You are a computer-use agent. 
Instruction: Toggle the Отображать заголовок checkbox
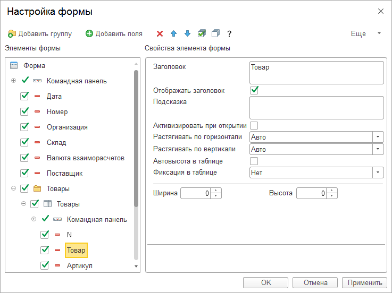coord(254,90)
